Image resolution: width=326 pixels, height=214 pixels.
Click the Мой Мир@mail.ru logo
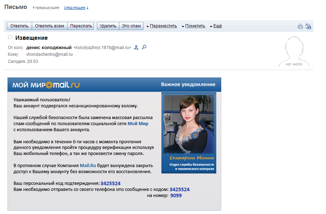click(46, 85)
